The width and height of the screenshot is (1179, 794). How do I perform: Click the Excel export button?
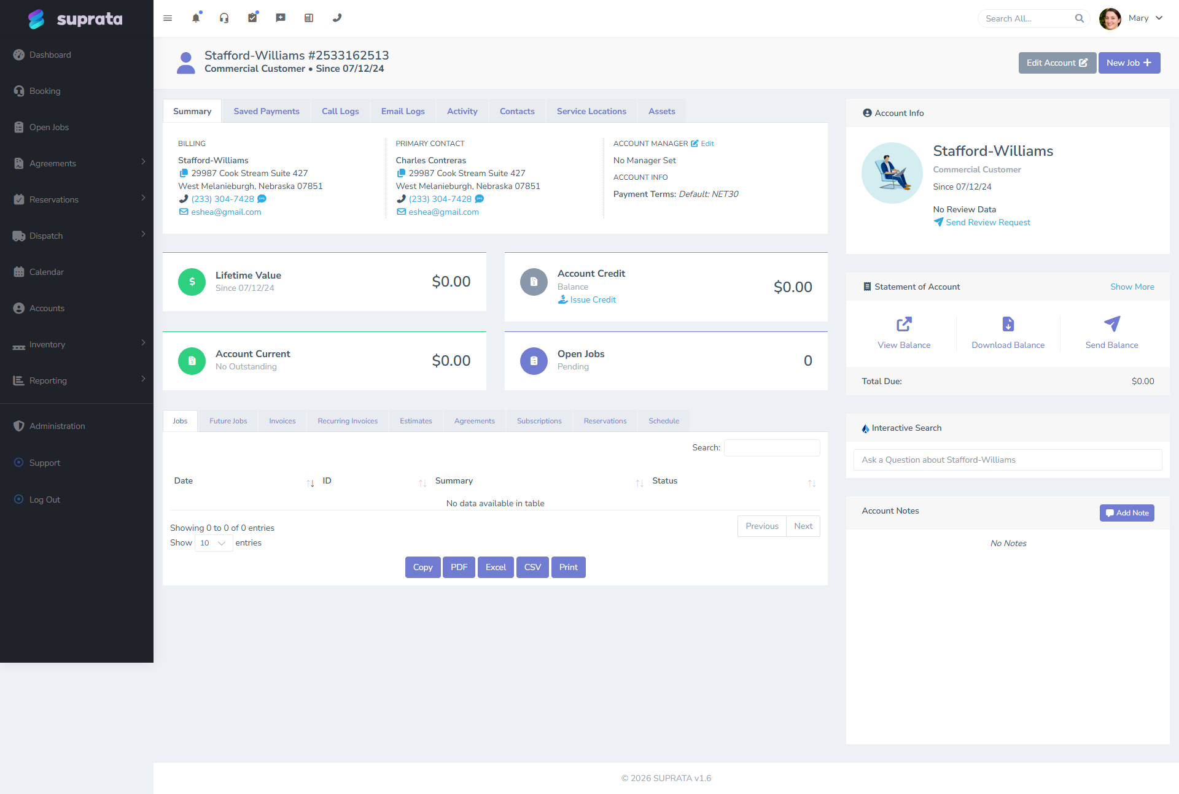pyautogui.click(x=496, y=567)
